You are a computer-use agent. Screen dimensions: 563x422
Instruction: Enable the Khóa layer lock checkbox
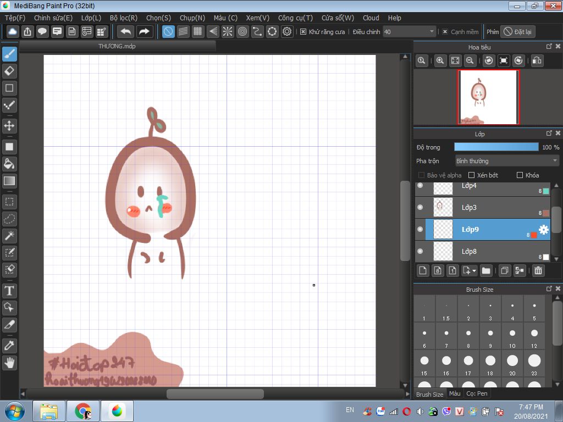tap(520, 175)
